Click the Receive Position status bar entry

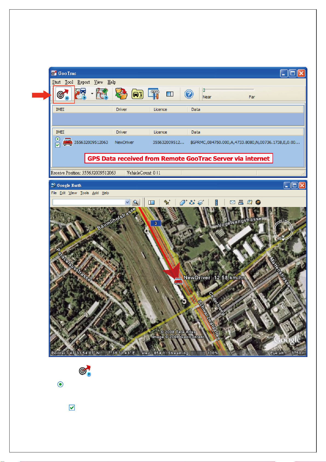click(x=83, y=173)
